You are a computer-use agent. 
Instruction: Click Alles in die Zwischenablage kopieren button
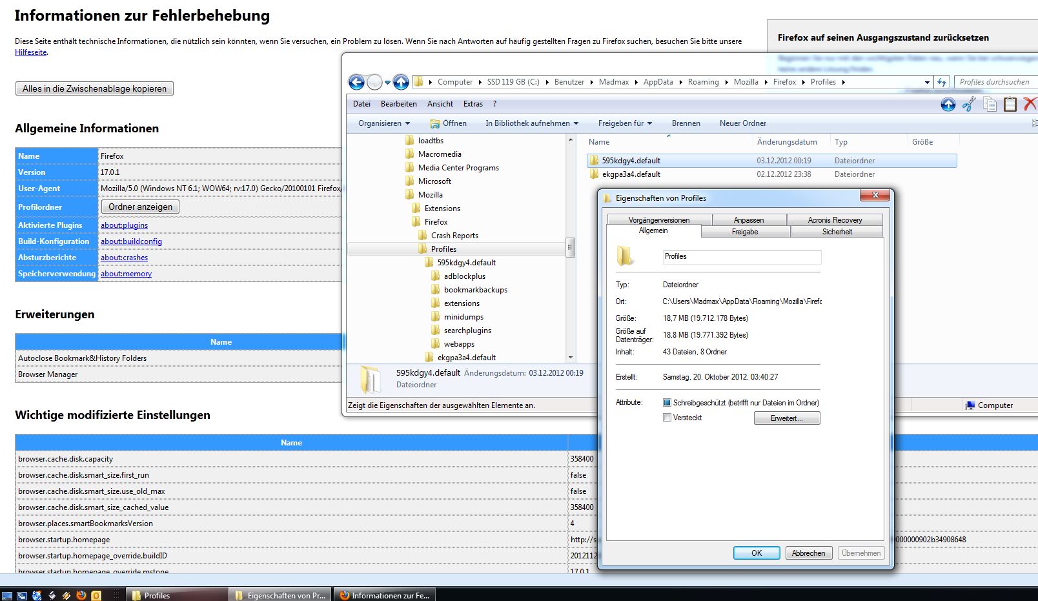(x=94, y=88)
